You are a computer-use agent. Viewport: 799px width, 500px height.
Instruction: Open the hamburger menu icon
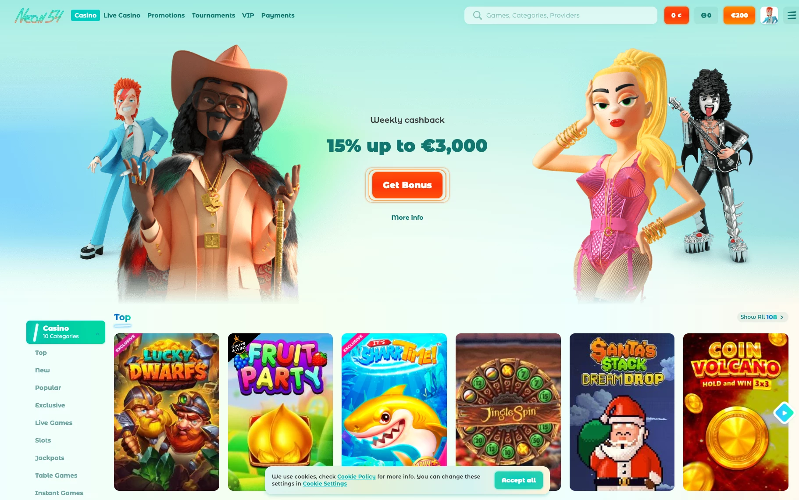click(x=792, y=15)
